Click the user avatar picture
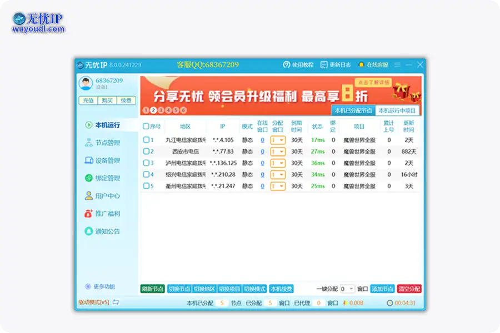 pos(86,83)
